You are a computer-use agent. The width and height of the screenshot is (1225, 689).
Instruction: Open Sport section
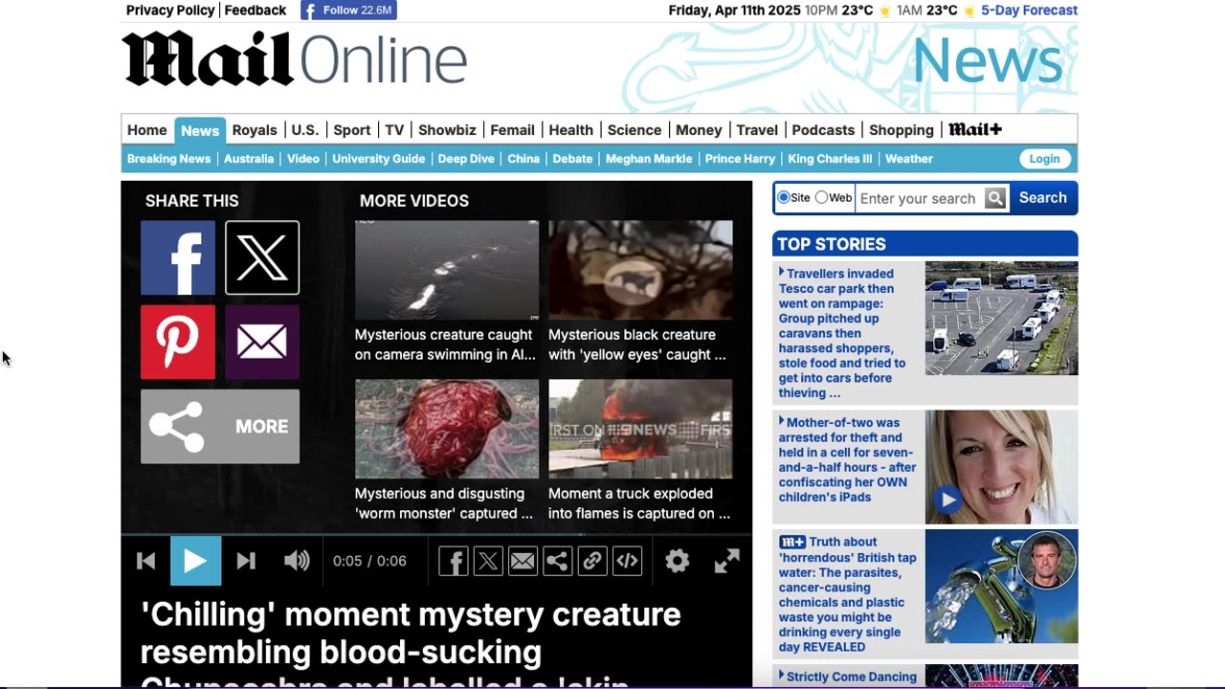coord(352,130)
